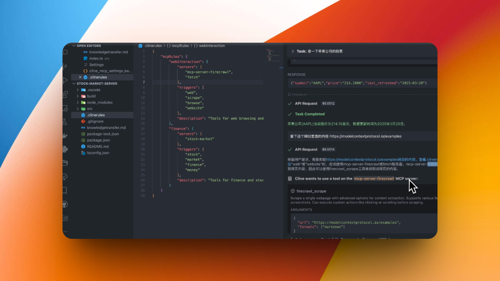The image size is (500, 281).
Task: Open the Source Control view
Action: click(x=66, y=67)
